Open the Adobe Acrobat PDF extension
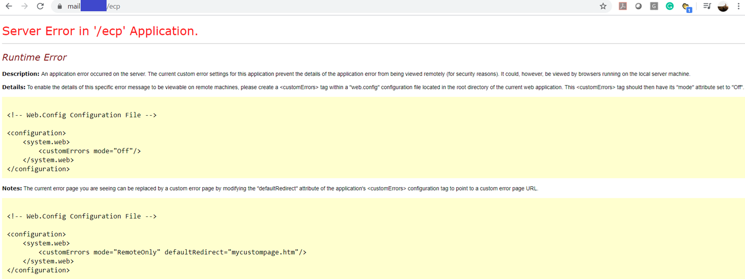The image size is (745, 279). (x=623, y=6)
